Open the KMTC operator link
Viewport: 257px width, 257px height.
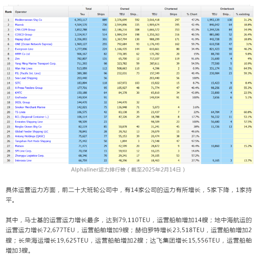click(19, 93)
